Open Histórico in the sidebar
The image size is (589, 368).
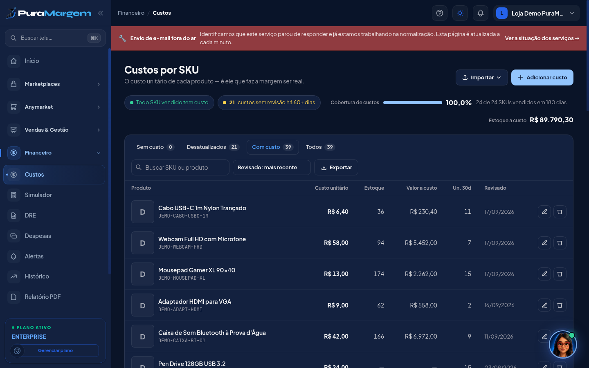pyautogui.click(x=55, y=276)
